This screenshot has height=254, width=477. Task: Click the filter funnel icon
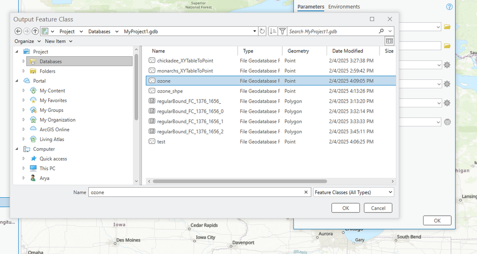tap(283, 32)
